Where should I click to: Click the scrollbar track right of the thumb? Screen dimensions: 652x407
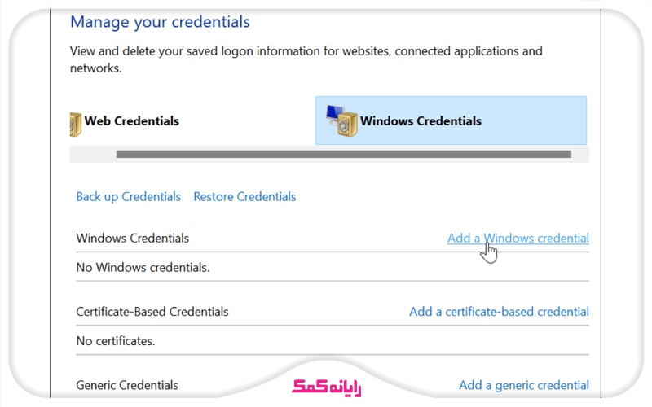579,154
